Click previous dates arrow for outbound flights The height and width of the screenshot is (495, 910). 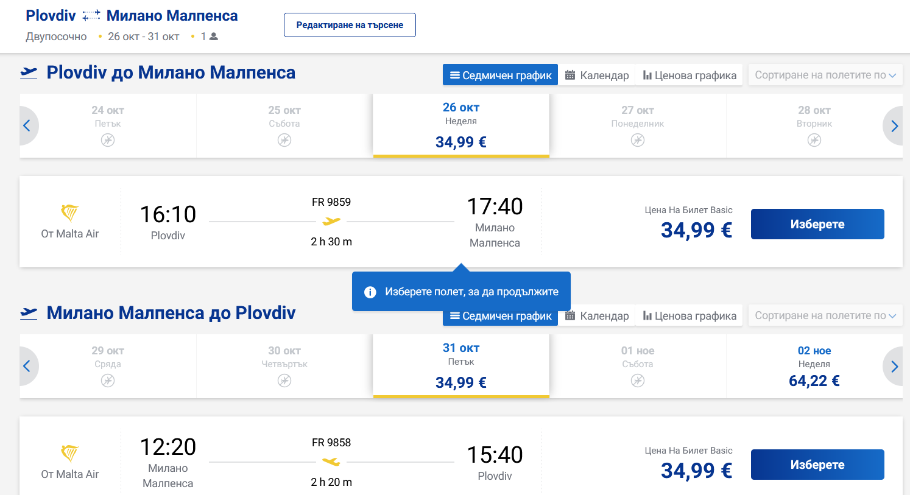(x=27, y=126)
